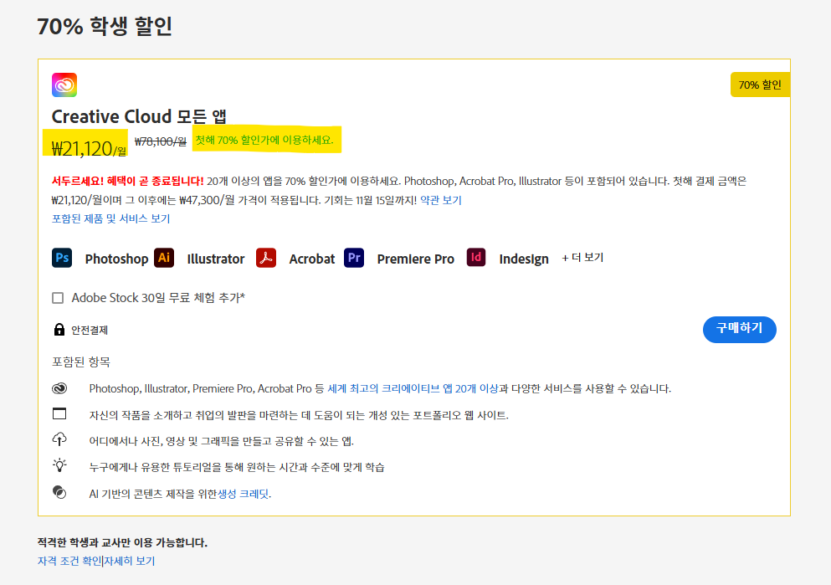831x585 pixels.
Task: Click the Premiere Pro Pr icon
Action: point(354,258)
